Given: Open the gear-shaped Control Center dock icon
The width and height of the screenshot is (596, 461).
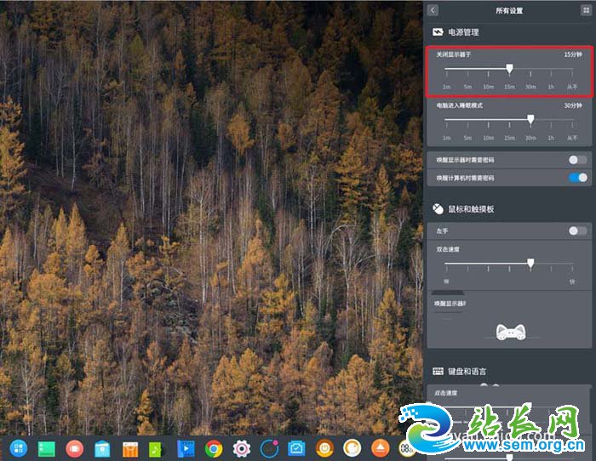Looking at the screenshot, I should pyautogui.click(x=242, y=447).
